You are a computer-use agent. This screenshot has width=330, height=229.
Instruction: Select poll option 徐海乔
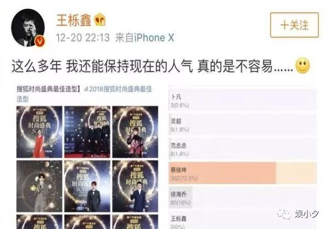(243, 198)
